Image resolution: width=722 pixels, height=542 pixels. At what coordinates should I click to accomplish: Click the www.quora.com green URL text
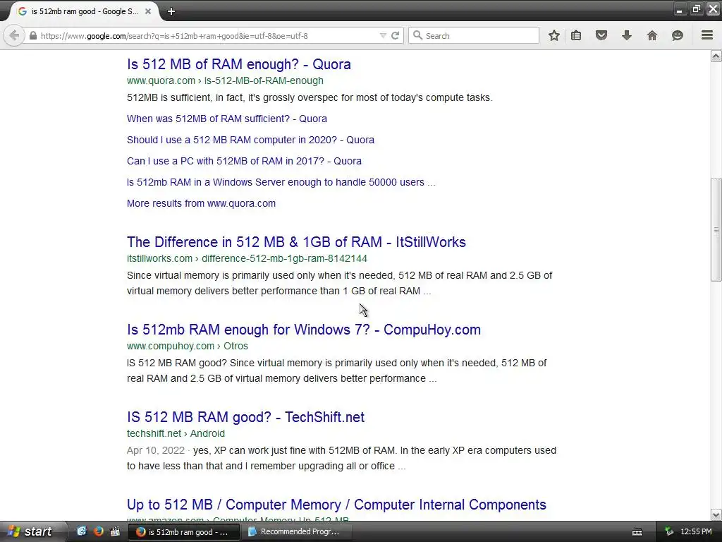225,80
